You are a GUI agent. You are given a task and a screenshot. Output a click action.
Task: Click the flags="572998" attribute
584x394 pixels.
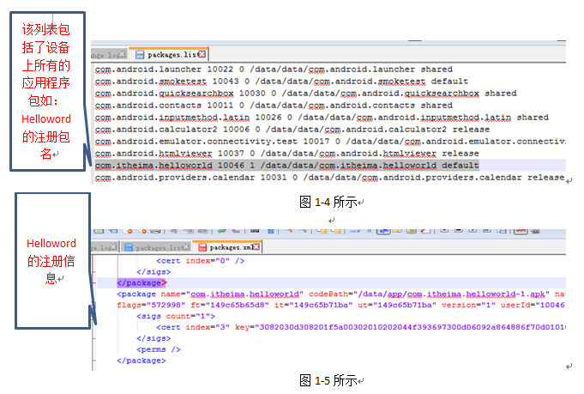[151, 306]
